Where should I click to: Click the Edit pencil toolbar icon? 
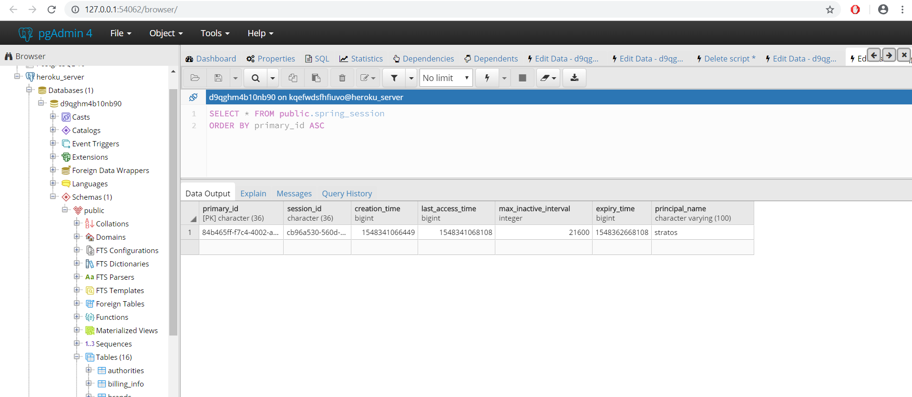368,78
